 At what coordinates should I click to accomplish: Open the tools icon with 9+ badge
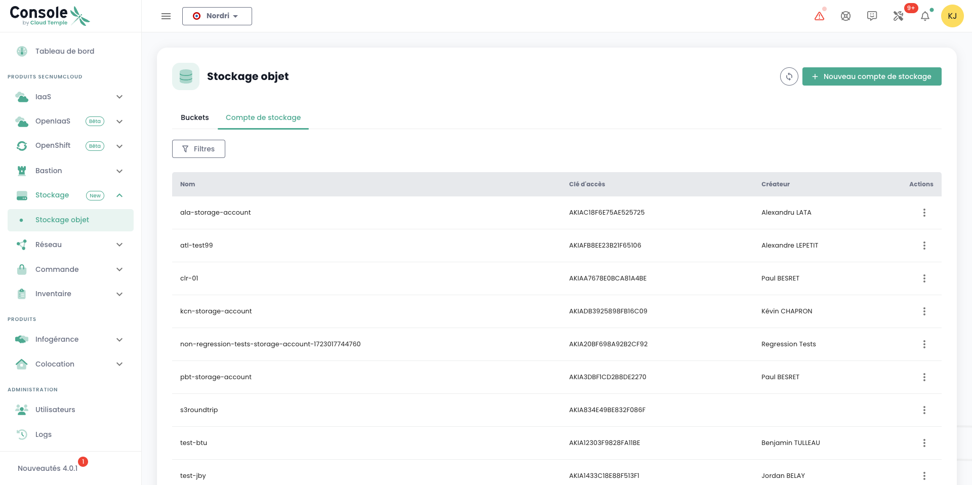[899, 16]
